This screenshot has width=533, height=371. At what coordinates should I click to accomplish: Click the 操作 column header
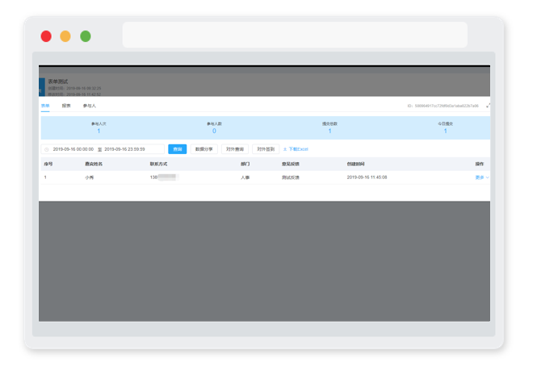point(479,164)
